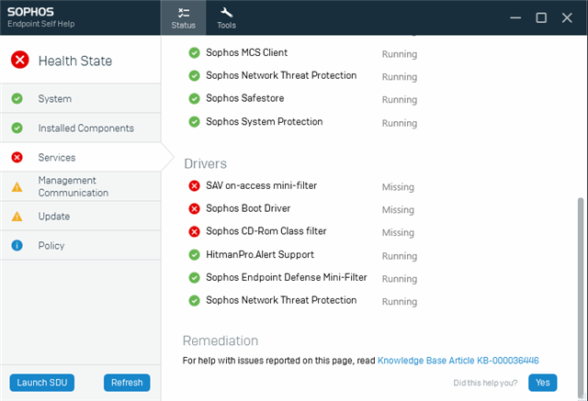Click error icon for SAV on-access mini-filter

pyautogui.click(x=194, y=185)
